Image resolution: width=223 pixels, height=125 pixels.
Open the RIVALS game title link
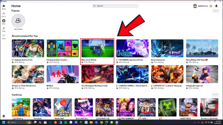point(50,86)
